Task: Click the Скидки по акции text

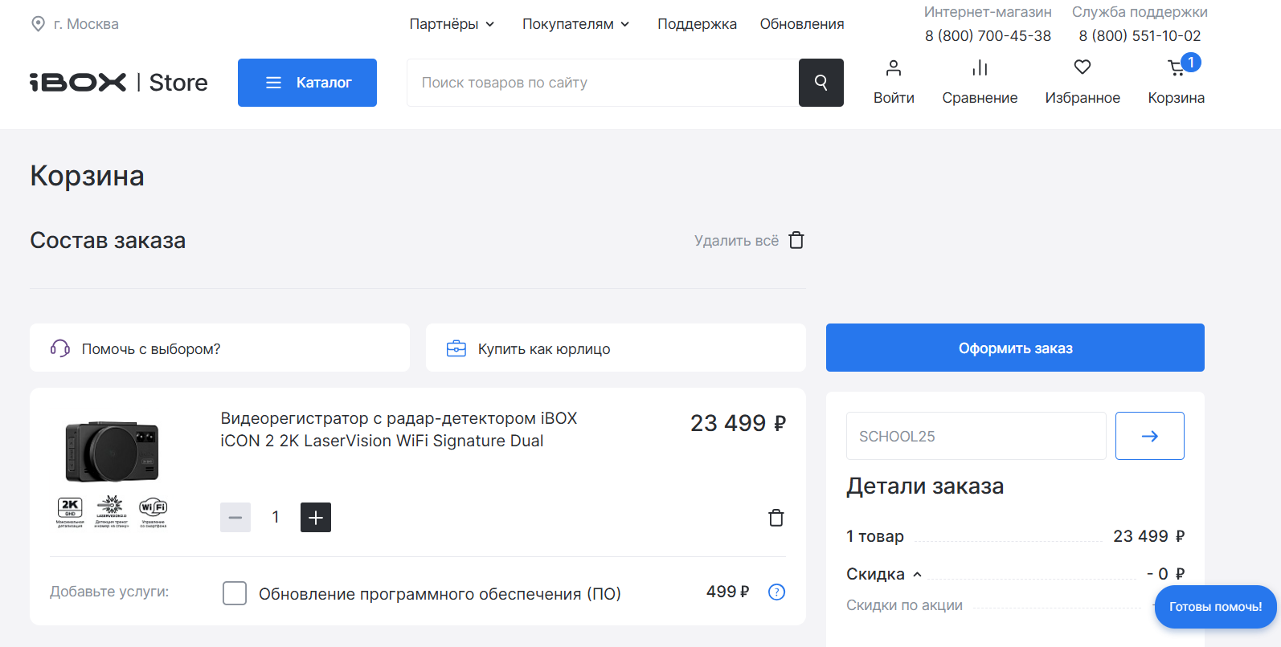Action: pos(904,605)
